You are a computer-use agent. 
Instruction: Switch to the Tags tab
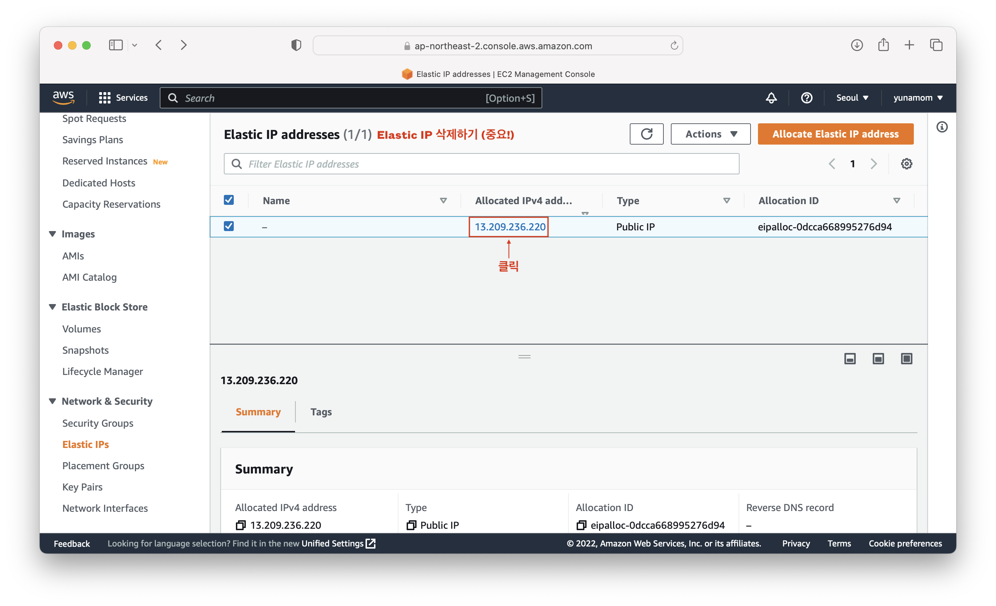pos(321,412)
